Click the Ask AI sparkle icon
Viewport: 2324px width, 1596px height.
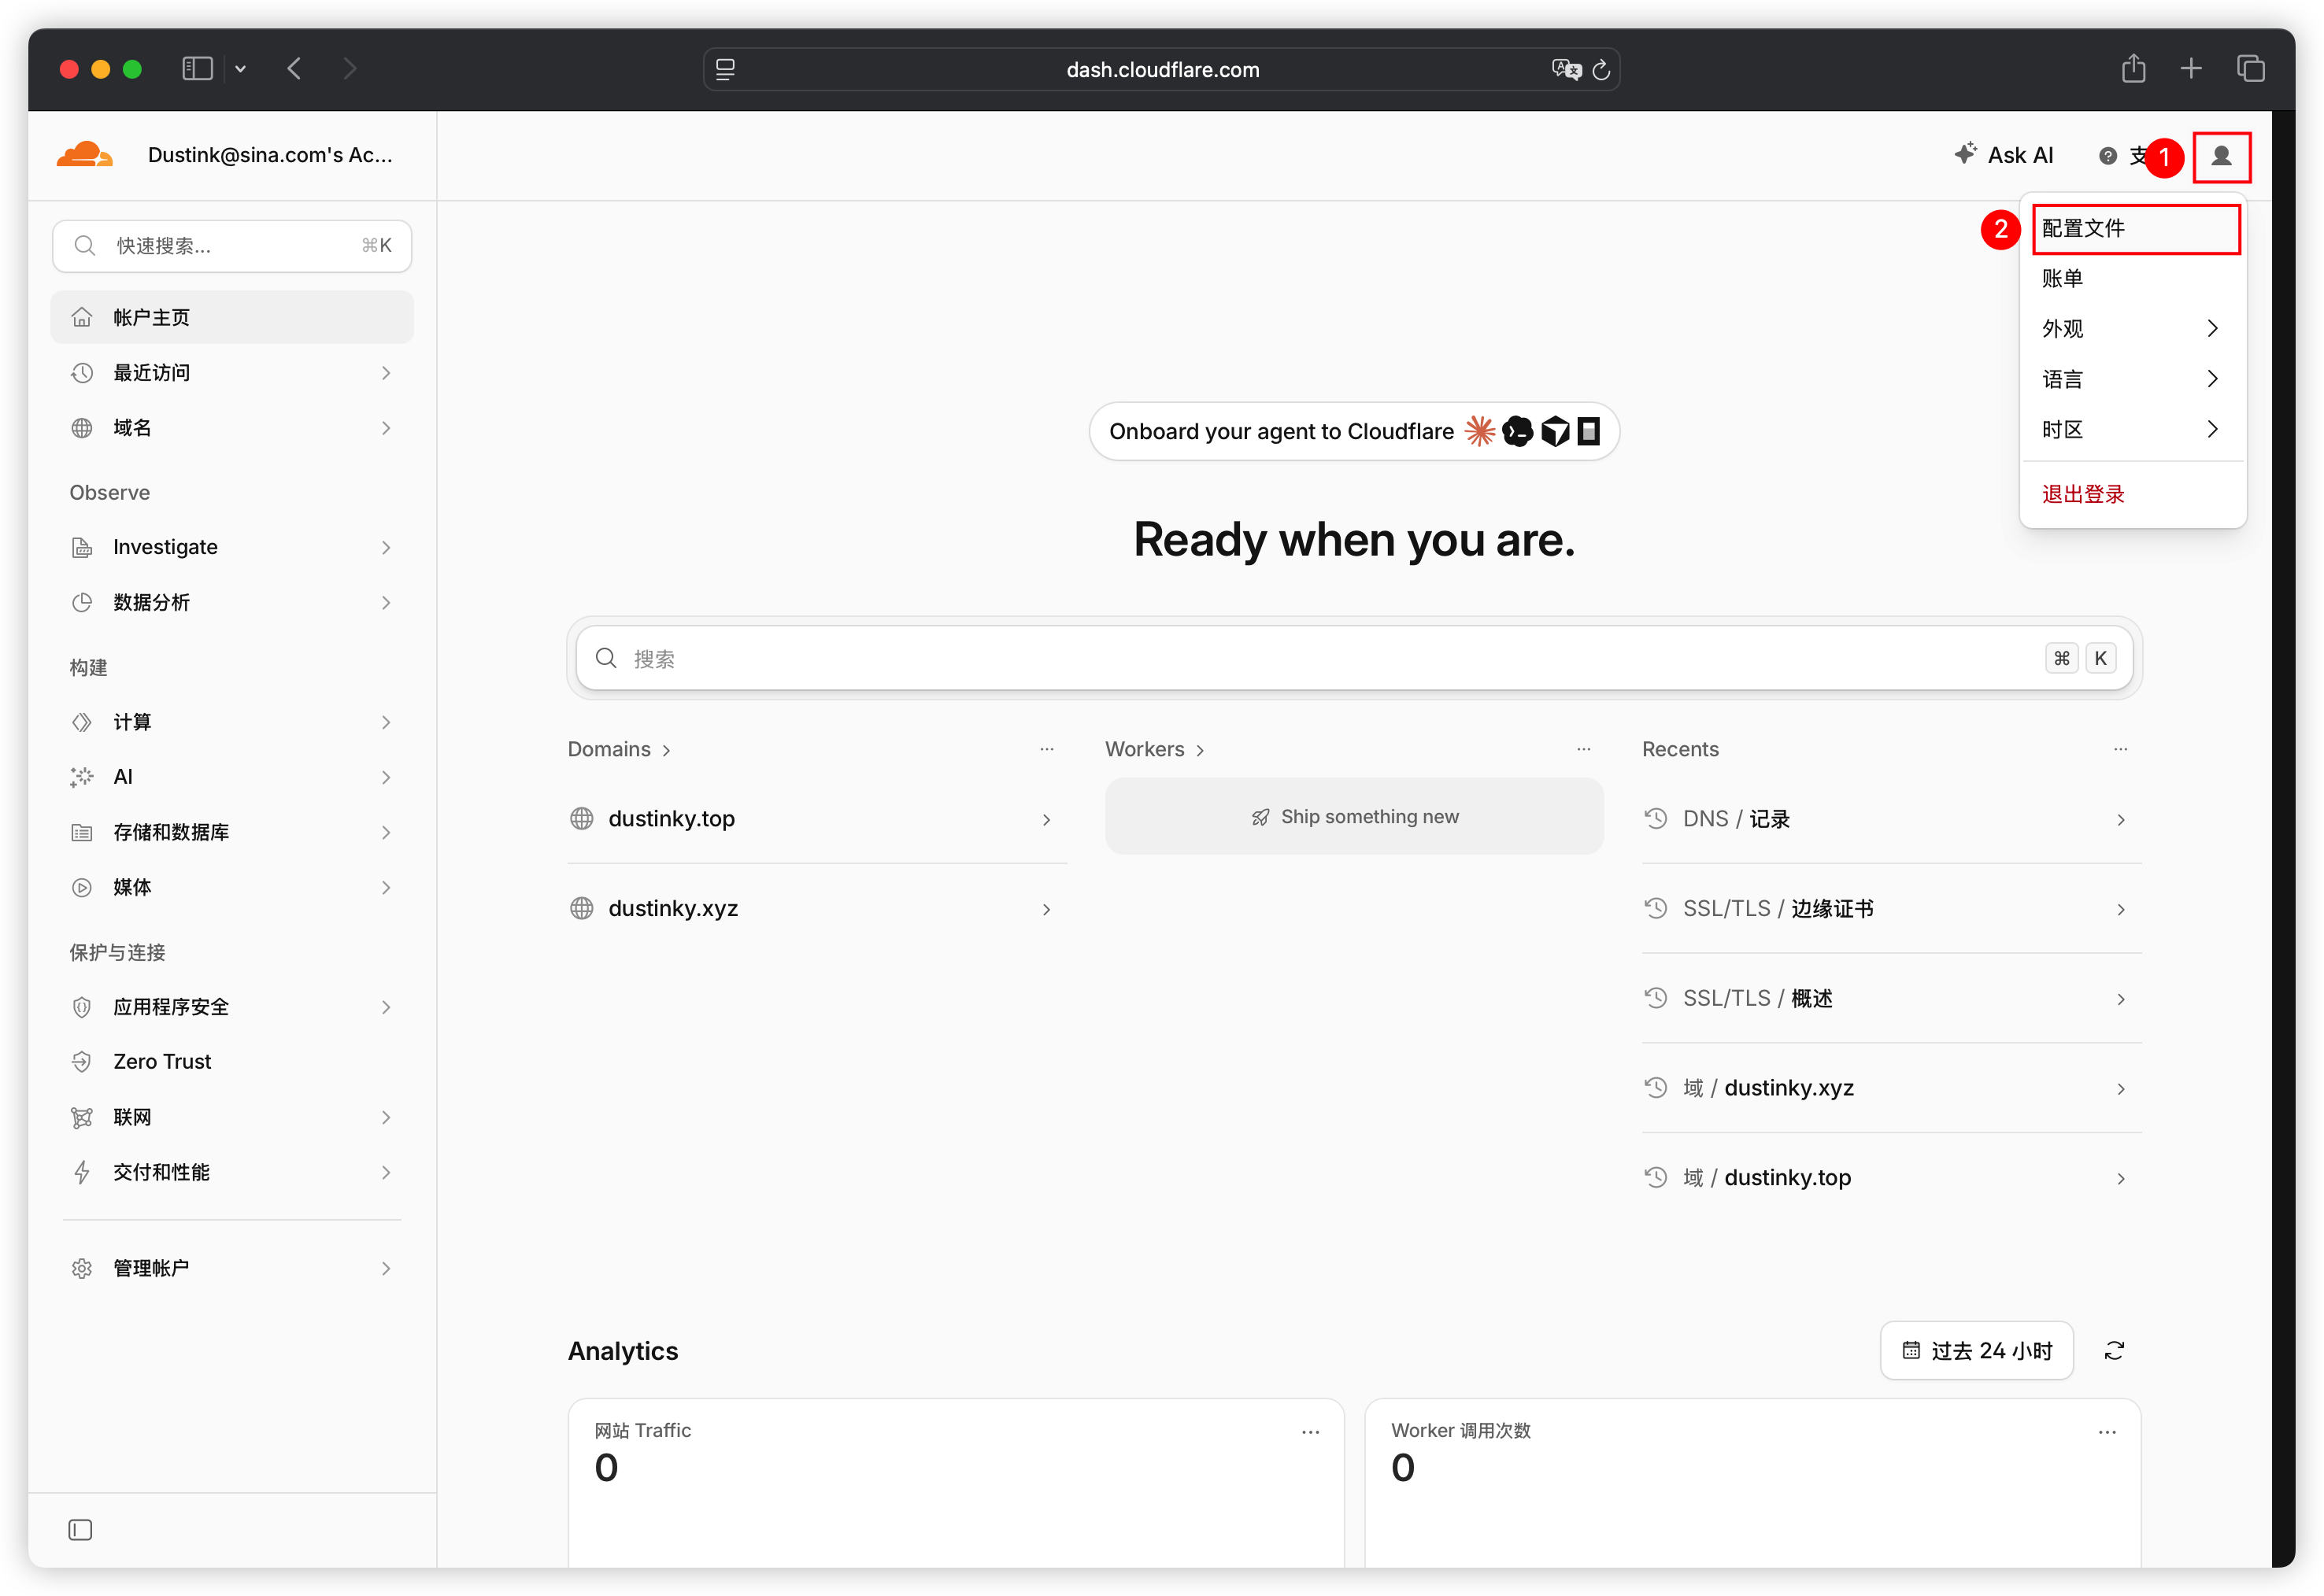coord(1964,154)
